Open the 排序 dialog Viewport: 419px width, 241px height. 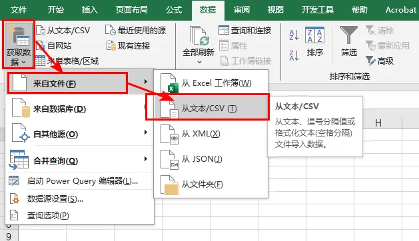pyautogui.click(x=315, y=41)
